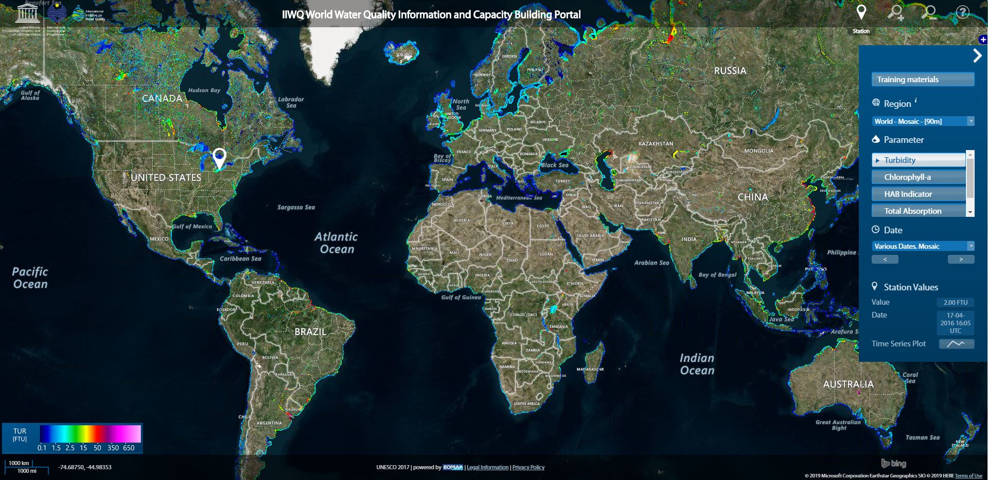The width and height of the screenshot is (988, 480).
Task: Click the Region info 'i' icon
Action: (x=915, y=100)
